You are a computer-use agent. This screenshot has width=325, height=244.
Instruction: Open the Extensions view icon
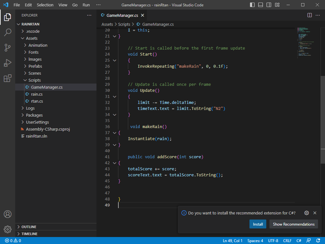point(8,78)
